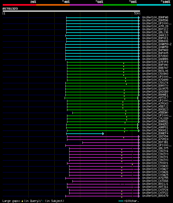Viewport: 173px width, 203px height.
Task: Click the UniRef100_B6SL06 label
Action: point(155,71)
